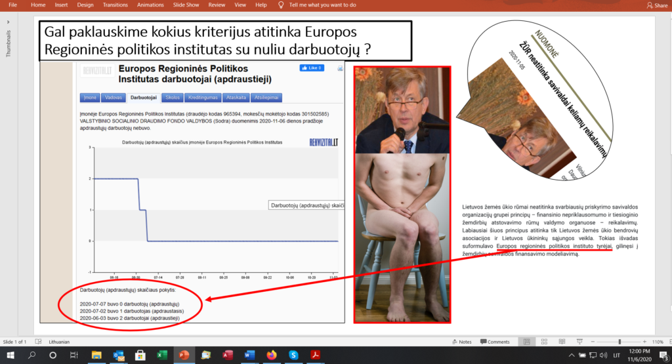Open Microsoft Store from the taskbar
Screen dimensions: 672x364
pyautogui.click(x=140, y=355)
